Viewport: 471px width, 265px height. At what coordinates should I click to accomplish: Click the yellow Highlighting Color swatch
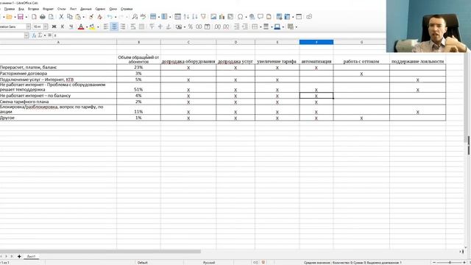(92, 26)
